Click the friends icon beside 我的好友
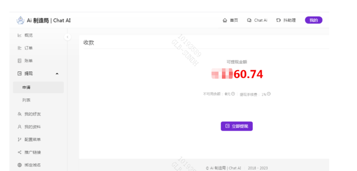 tap(19, 114)
